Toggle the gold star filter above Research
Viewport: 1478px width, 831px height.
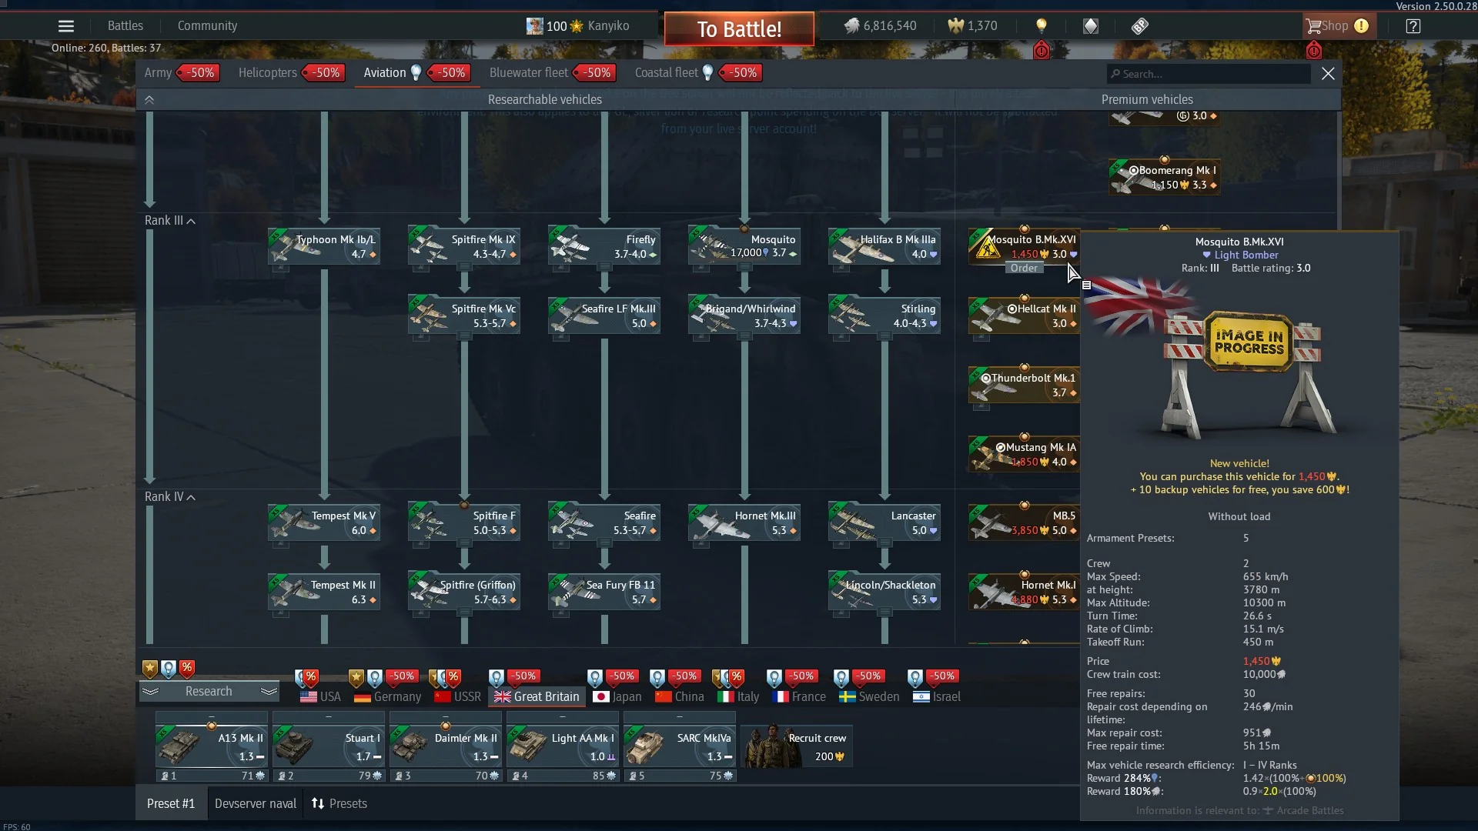(x=150, y=669)
